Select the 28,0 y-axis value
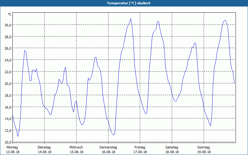Image resolution: width=248 pixels, height=155 pixels. (8, 37)
